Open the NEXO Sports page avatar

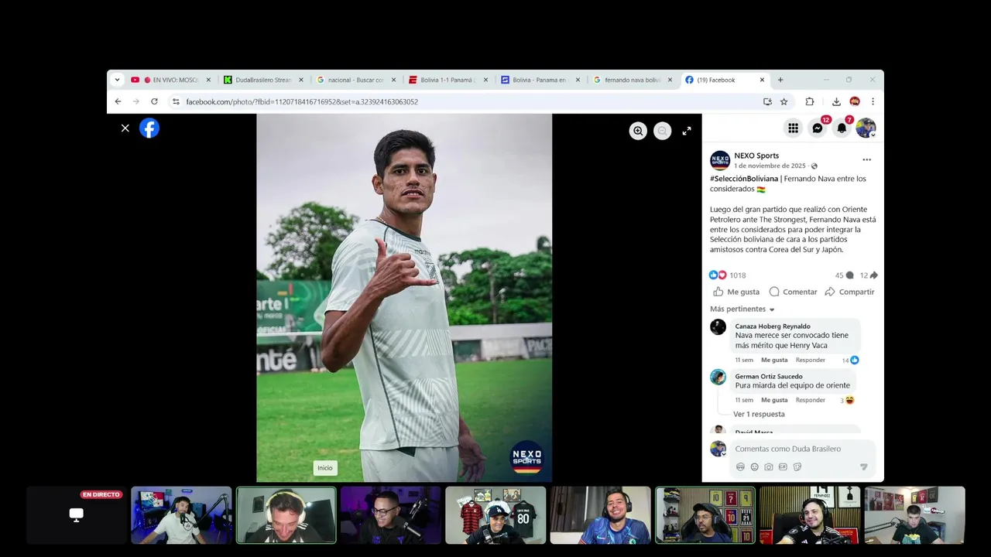coord(720,160)
